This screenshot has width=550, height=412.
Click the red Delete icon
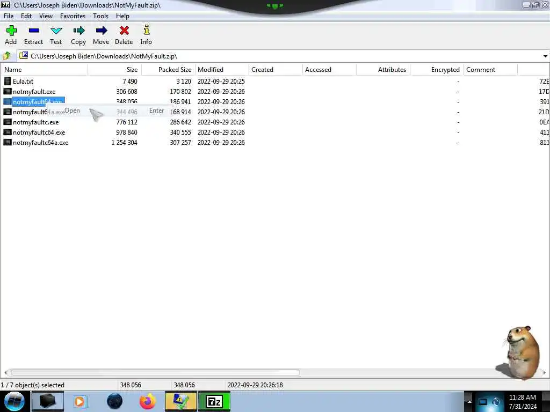point(124,31)
